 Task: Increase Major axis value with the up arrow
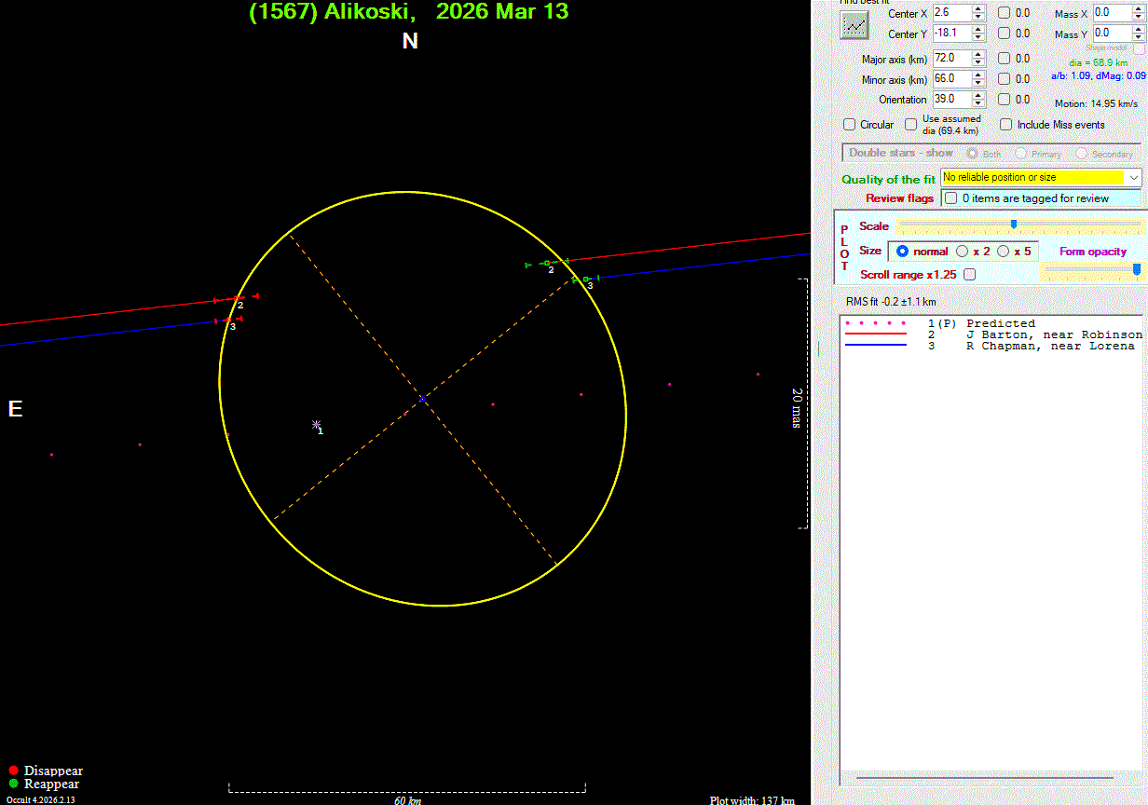pos(977,54)
